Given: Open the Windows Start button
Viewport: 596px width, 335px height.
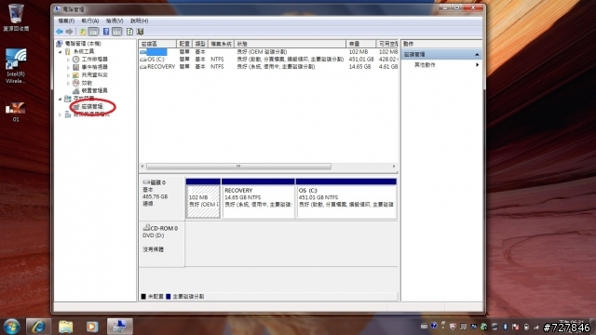Looking at the screenshot, I should tap(11, 327).
